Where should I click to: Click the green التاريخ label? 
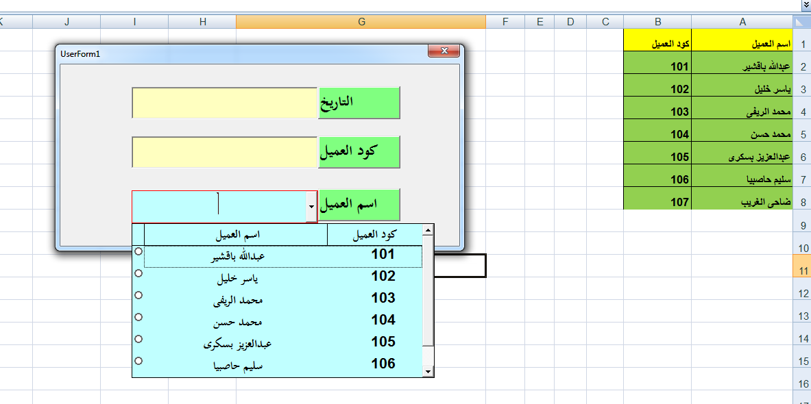coord(359,103)
